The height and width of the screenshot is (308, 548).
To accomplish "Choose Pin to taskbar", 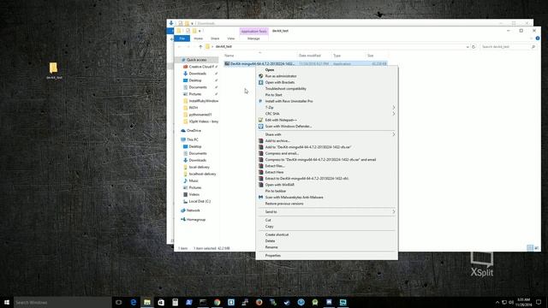I will coord(276,191).
